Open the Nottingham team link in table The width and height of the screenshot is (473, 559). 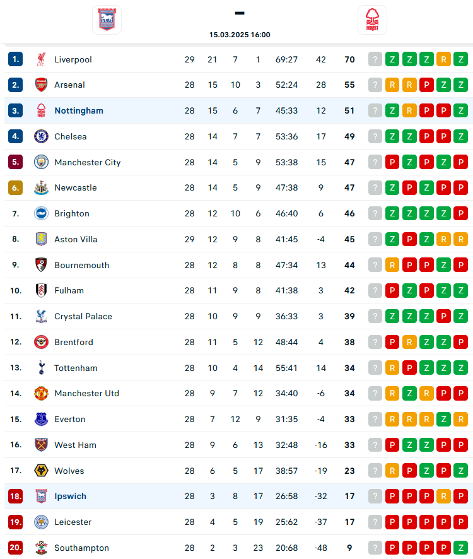[x=79, y=111]
